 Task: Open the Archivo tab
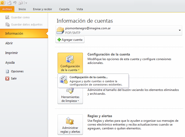coord(7,9)
